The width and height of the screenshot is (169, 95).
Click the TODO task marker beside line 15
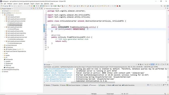pyautogui.click(x=44, y=39)
